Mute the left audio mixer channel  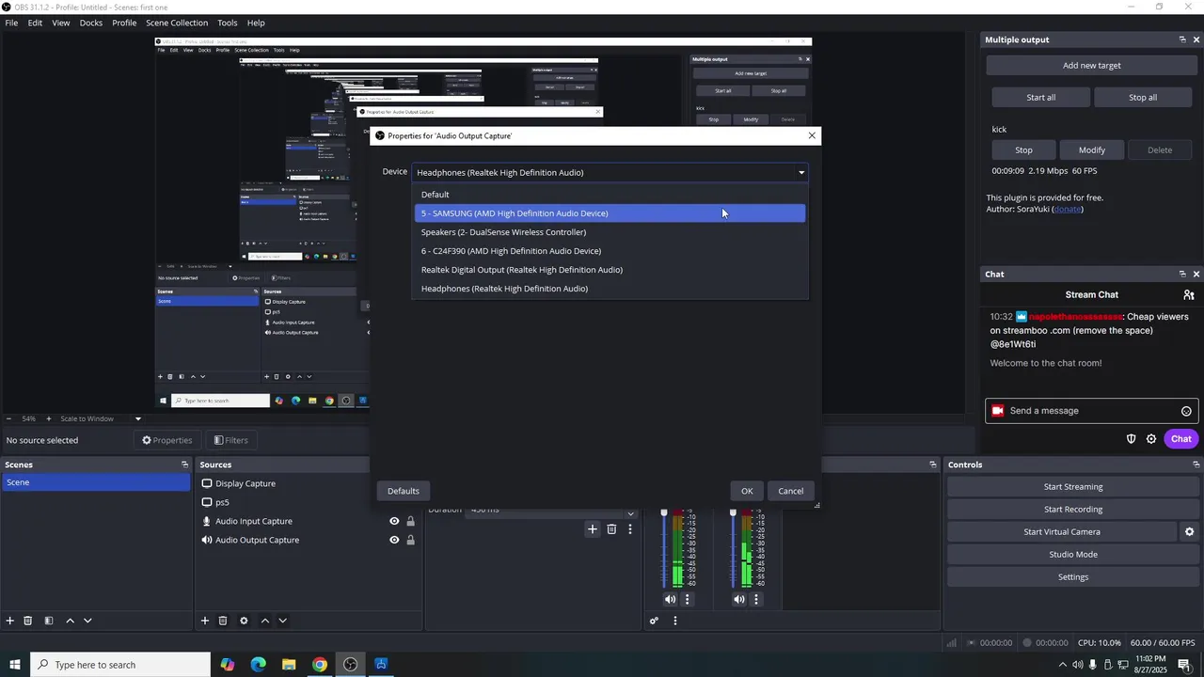tap(670, 599)
